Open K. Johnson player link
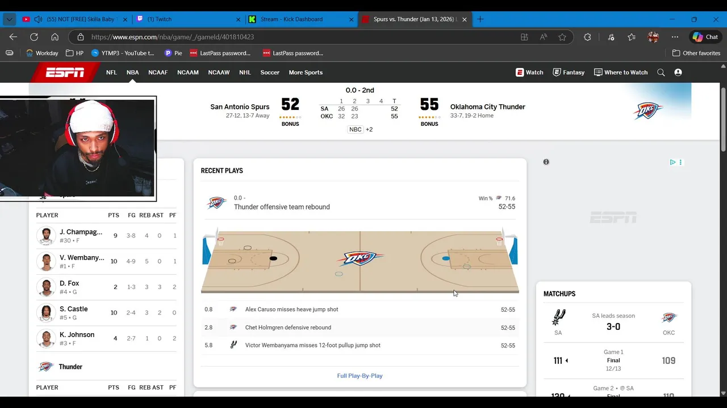This screenshot has width=727, height=408. (77, 334)
